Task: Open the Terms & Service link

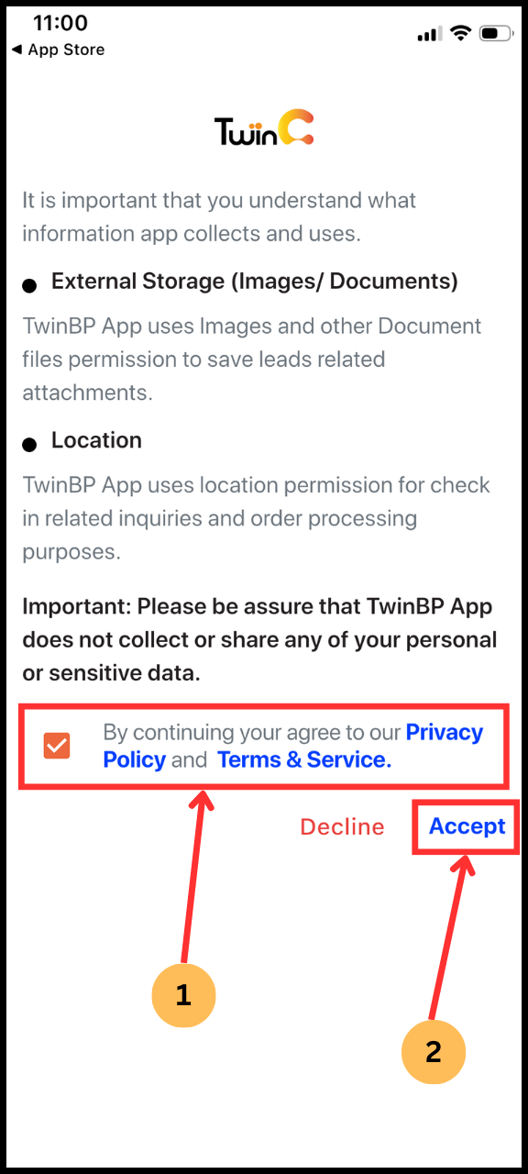Action: (x=304, y=759)
